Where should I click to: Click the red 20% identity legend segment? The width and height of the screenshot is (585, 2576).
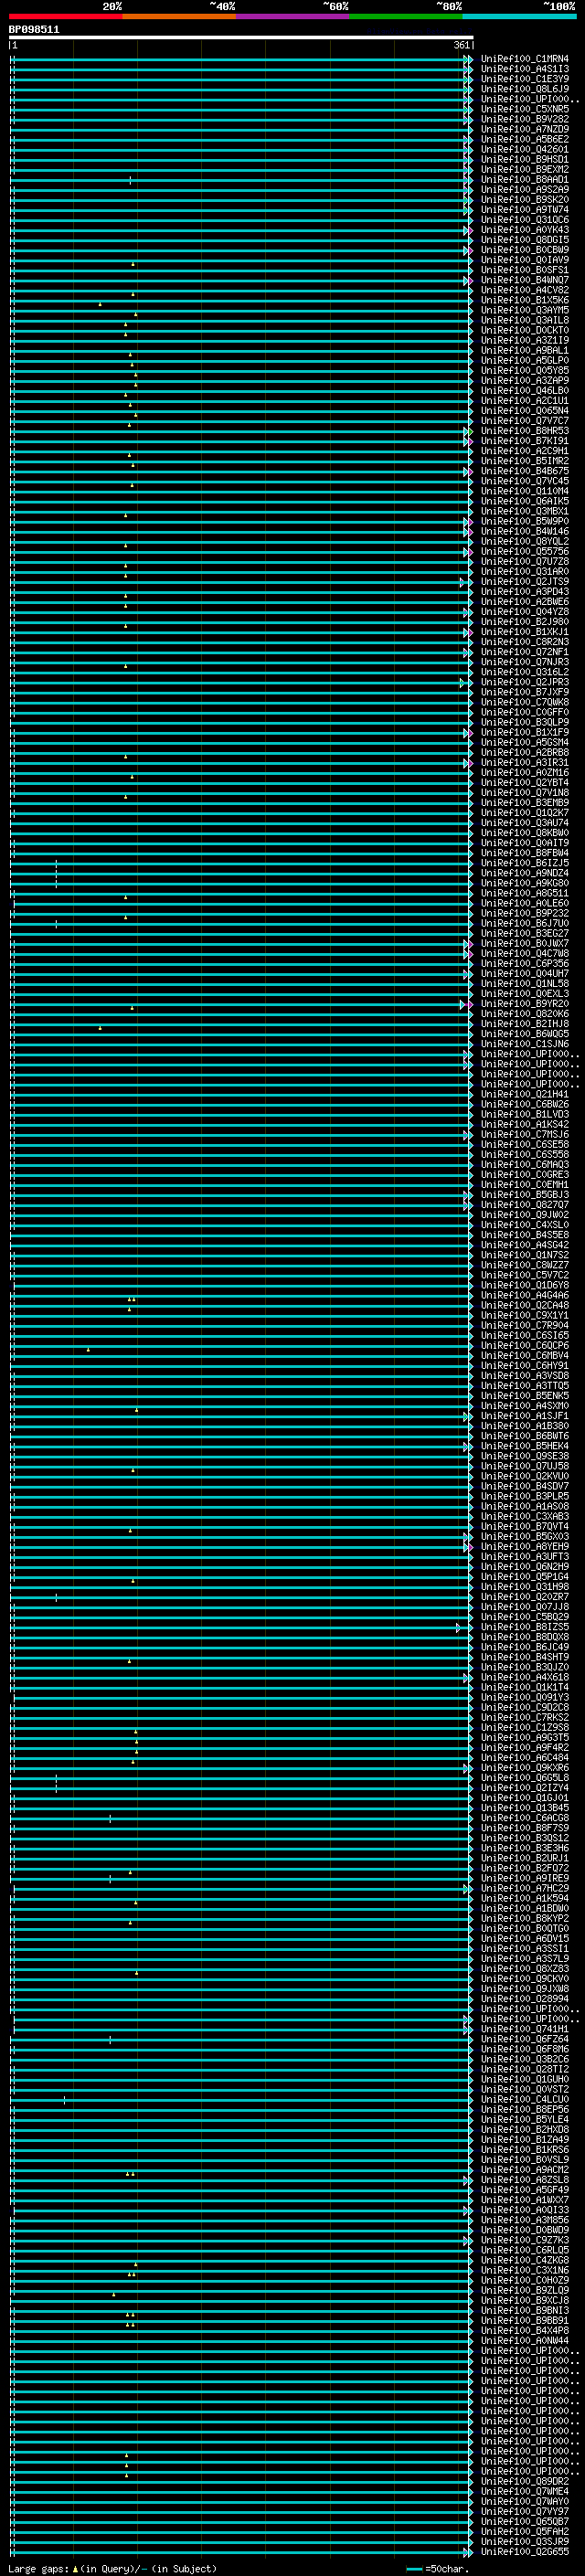[x=66, y=16]
